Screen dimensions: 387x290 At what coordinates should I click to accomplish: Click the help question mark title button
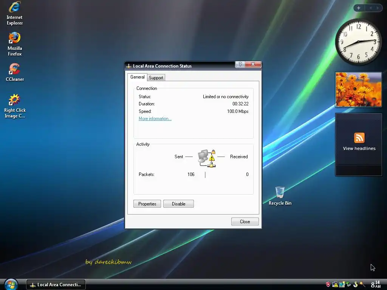pos(240,64)
